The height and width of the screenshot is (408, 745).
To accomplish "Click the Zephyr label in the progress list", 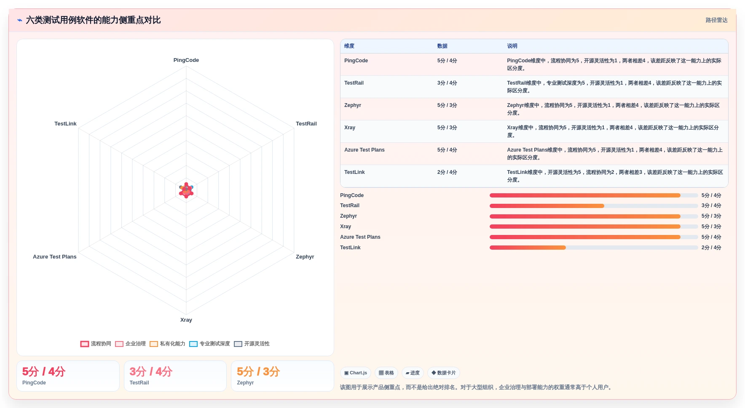I will [x=348, y=216].
